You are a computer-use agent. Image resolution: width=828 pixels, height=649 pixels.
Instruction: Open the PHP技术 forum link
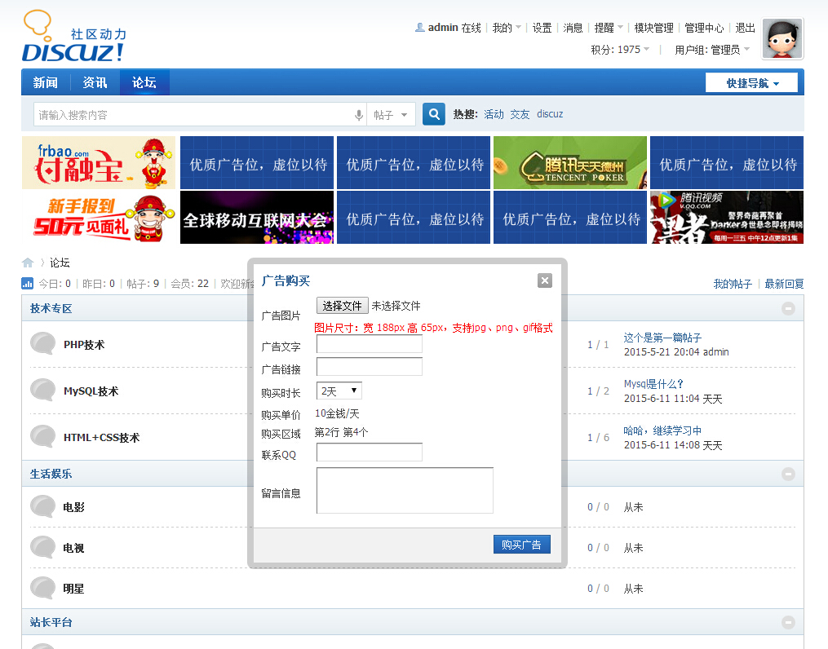[x=84, y=345]
